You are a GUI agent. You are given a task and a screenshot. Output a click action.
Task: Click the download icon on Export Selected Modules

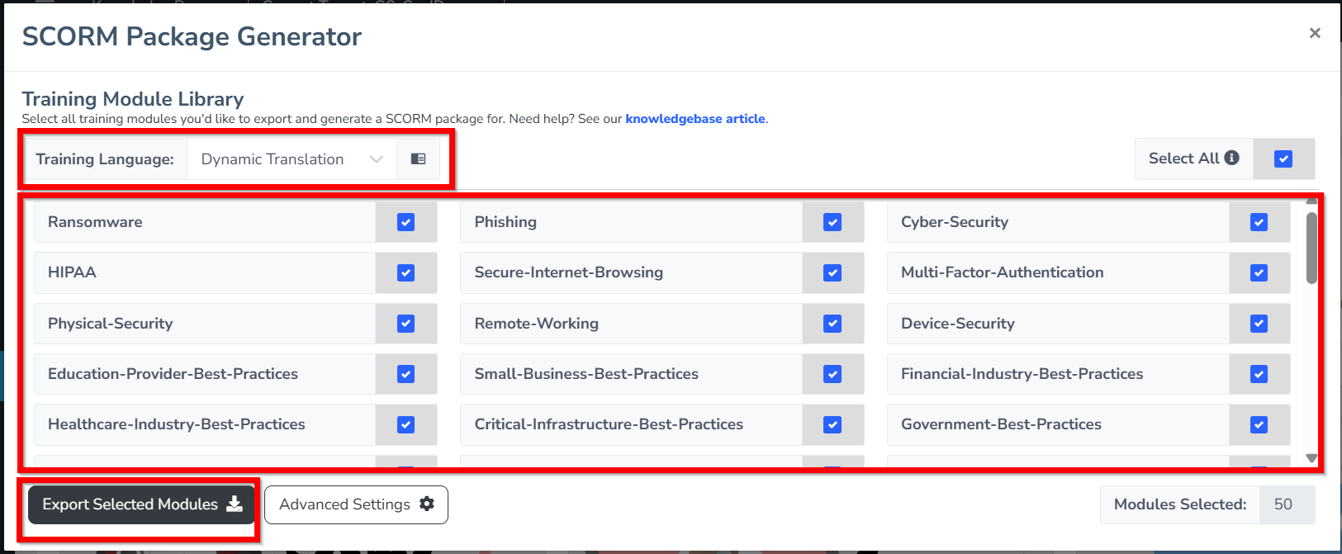point(235,504)
